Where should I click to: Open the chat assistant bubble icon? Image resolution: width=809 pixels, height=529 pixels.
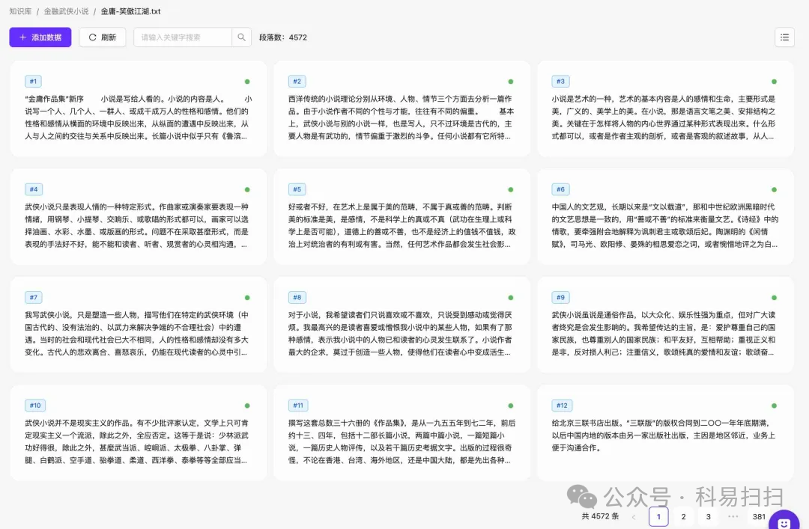click(784, 522)
